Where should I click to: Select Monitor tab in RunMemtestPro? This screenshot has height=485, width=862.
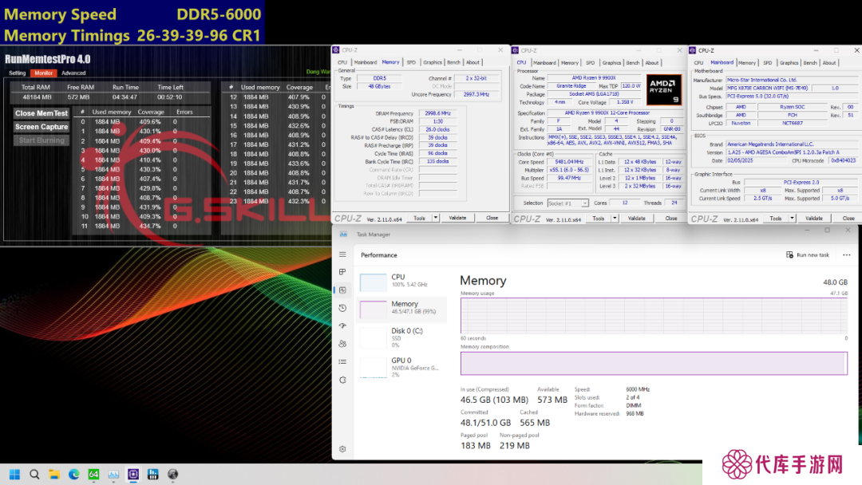(43, 73)
